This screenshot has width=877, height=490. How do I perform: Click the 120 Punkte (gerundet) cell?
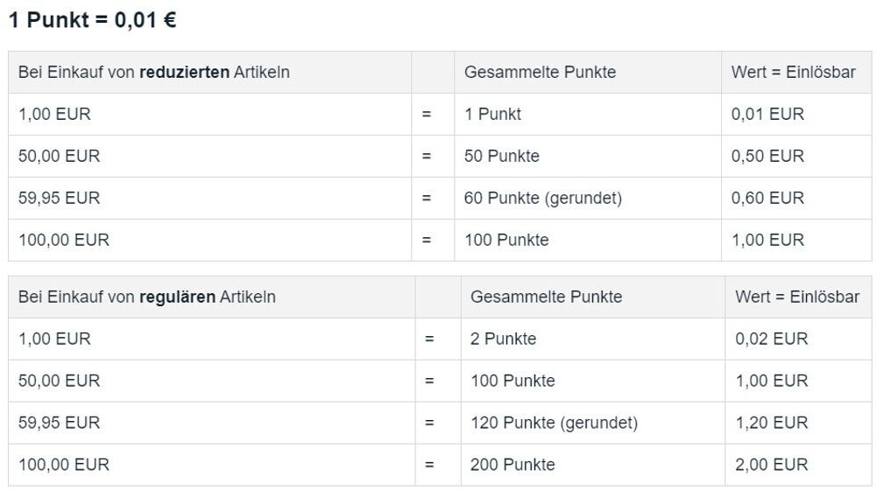click(593, 423)
